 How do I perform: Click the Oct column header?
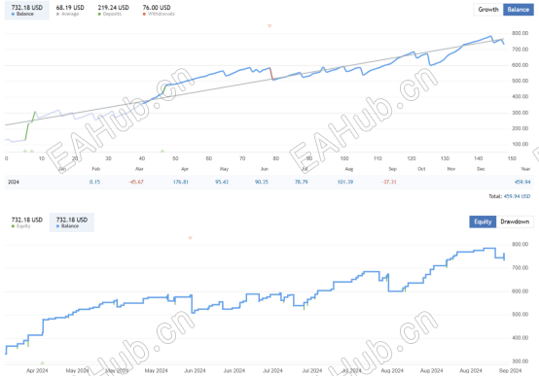click(x=421, y=169)
